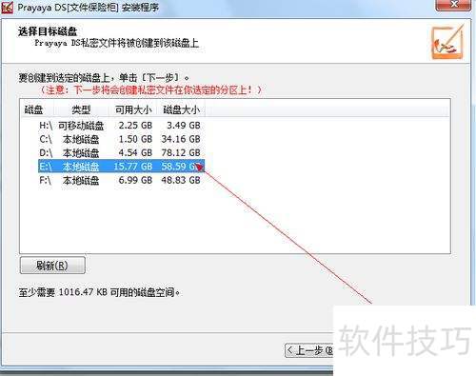This screenshot has width=476, height=376.
Task: Sort by the 可用大小 column header
Action: coord(133,109)
